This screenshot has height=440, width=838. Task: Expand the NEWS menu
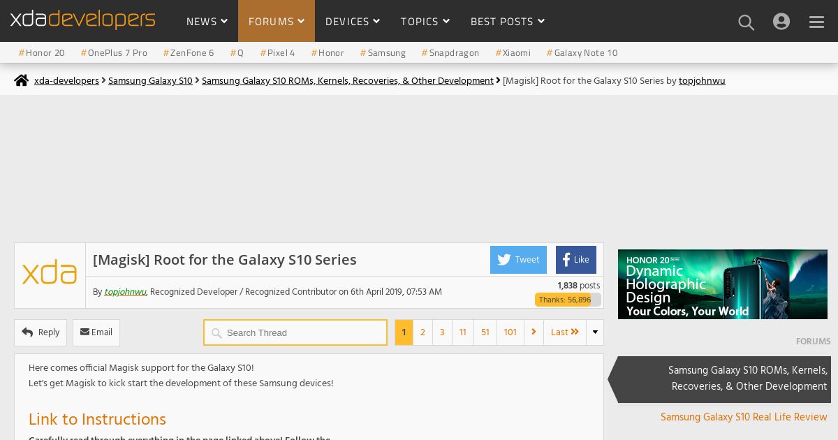(207, 22)
